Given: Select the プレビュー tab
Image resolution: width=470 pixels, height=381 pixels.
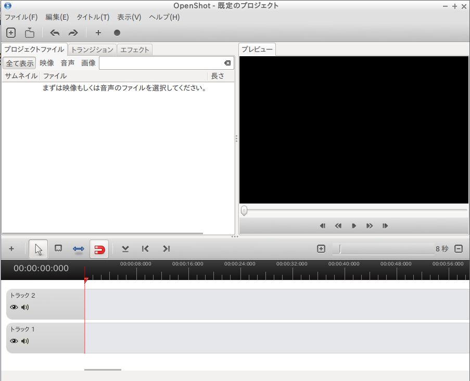Looking at the screenshot, I should pyautogui.click(x=257, y=49).
